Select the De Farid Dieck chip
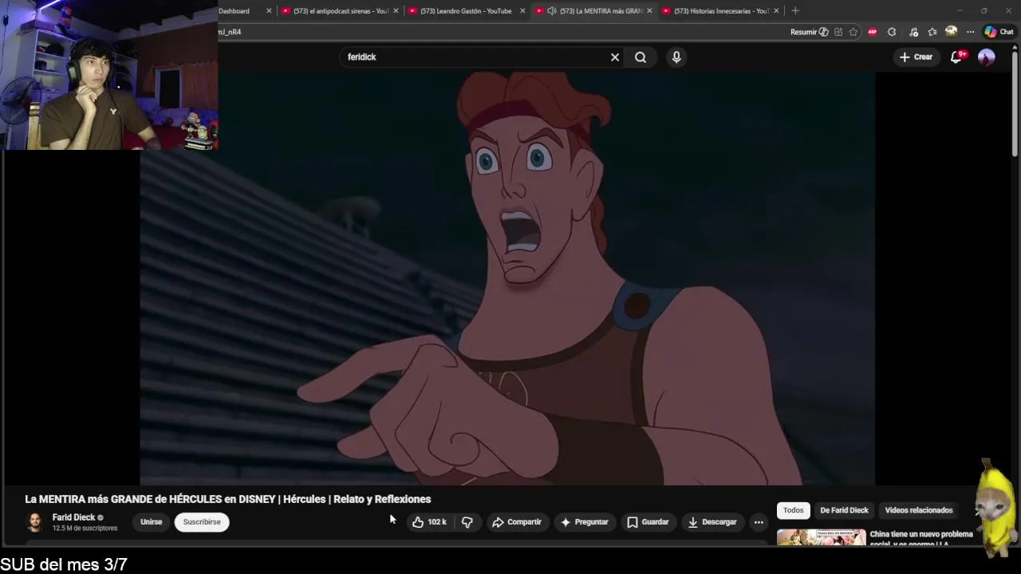Viewport: 1021px width, 574px height. pyautogui.click(x=844, y=510)
